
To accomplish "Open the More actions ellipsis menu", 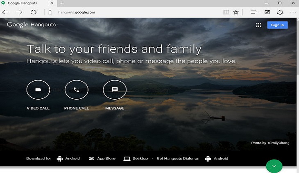I will [x=293, y=12].
